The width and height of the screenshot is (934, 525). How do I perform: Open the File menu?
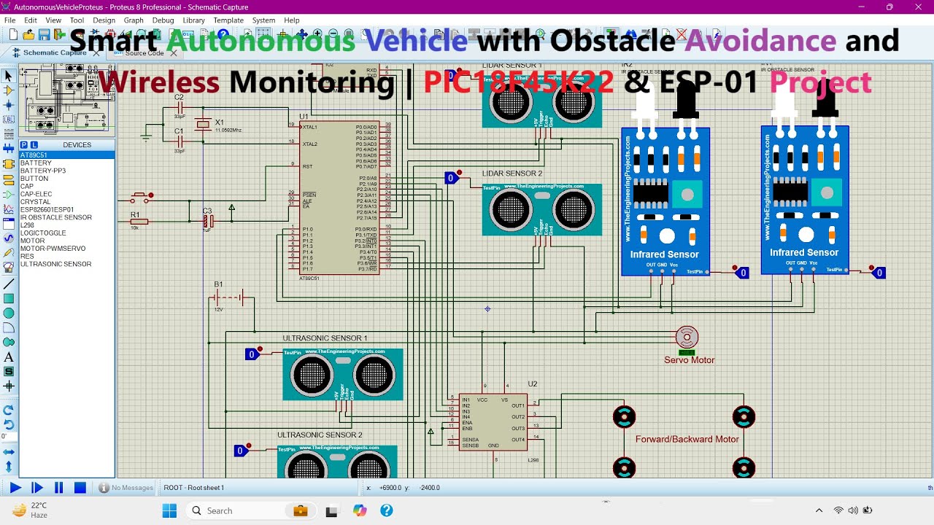coord(10,20)
